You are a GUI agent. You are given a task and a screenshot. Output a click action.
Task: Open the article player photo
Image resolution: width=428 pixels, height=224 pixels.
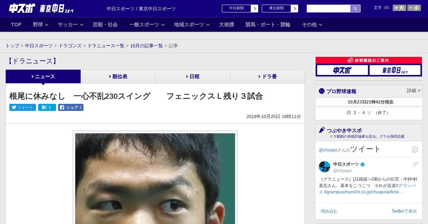click(155, 178)
